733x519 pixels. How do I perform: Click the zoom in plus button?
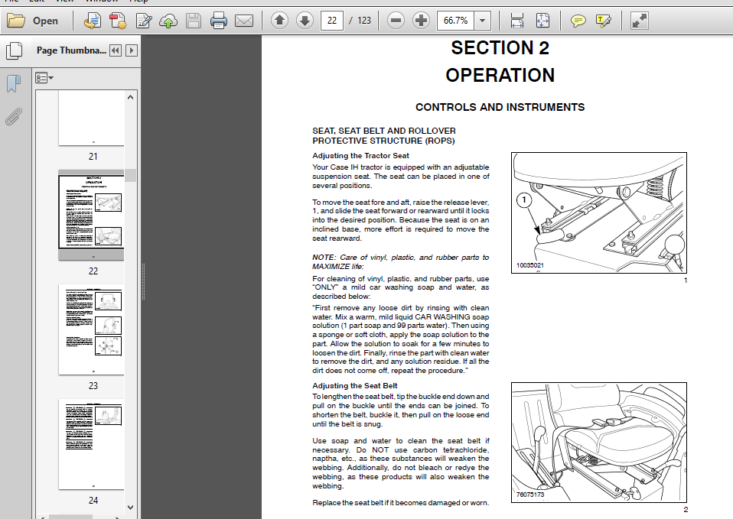click(x=421, y=20)
